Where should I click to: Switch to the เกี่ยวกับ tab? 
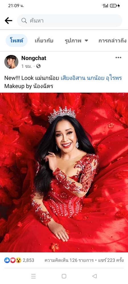point(44,41)
